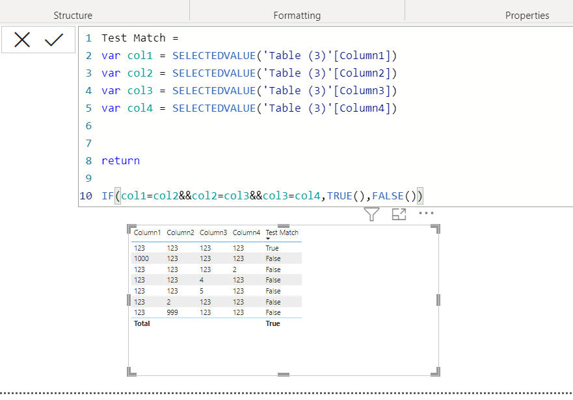Click the top-center handle of the table visual

(x=283, y=226)
